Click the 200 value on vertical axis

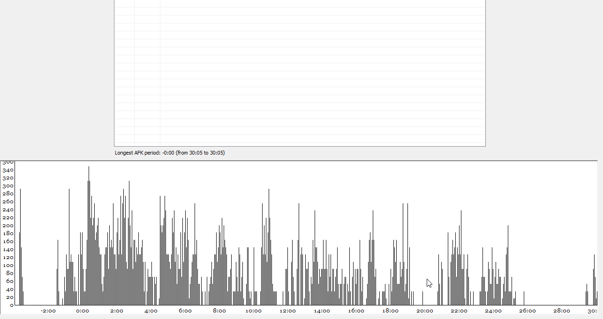8,226
